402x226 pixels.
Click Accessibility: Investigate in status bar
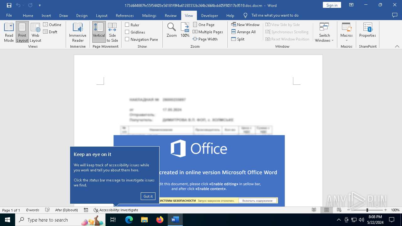pyautogui.click(x=116, y=210)
